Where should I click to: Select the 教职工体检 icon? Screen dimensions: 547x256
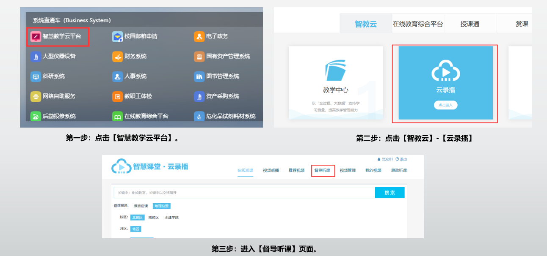point(117,96)
